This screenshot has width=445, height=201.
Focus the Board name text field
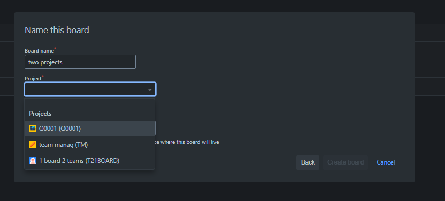[x=80, y=62]
